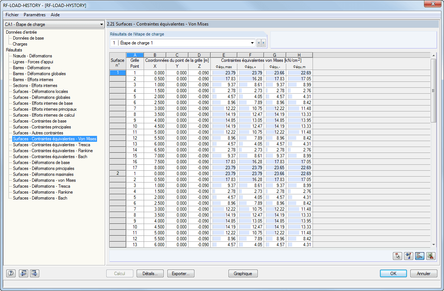Click the table scrollbar down arrow
The width and height of the screenshot is (444, 291).
coord(434,245)
